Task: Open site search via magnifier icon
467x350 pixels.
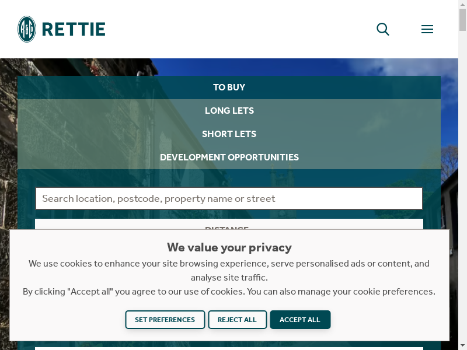Action: coord(383,29)
